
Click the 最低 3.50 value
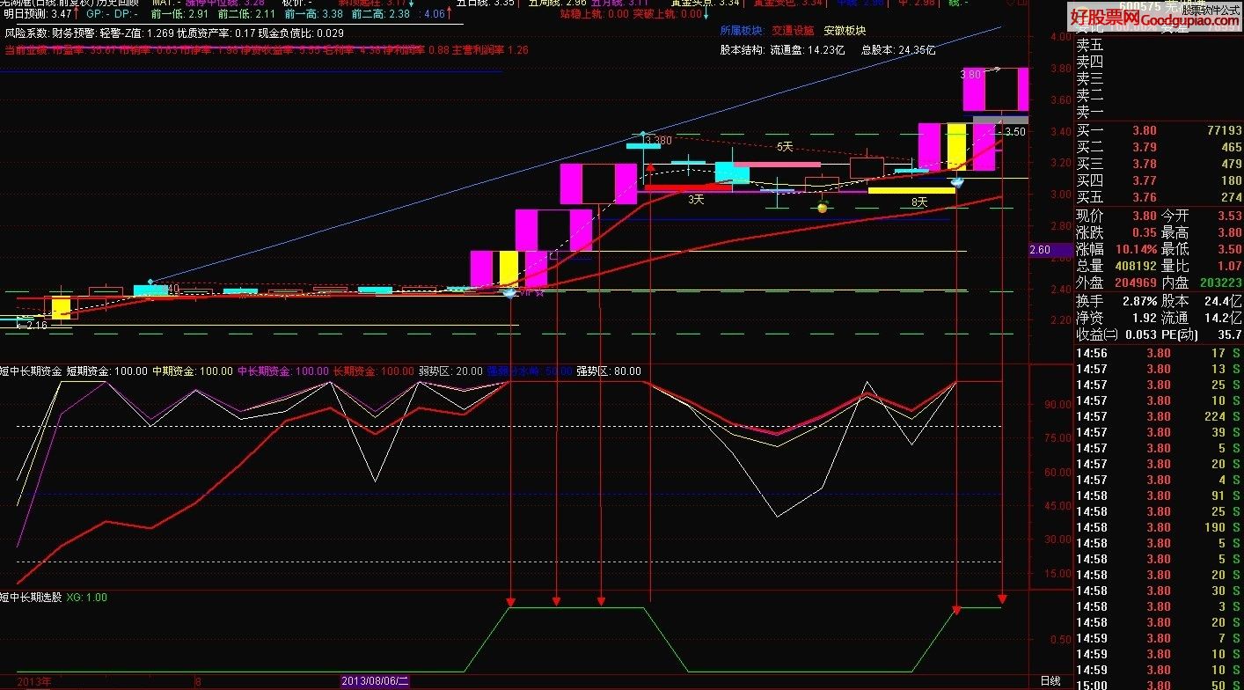tap(1229, 250)
